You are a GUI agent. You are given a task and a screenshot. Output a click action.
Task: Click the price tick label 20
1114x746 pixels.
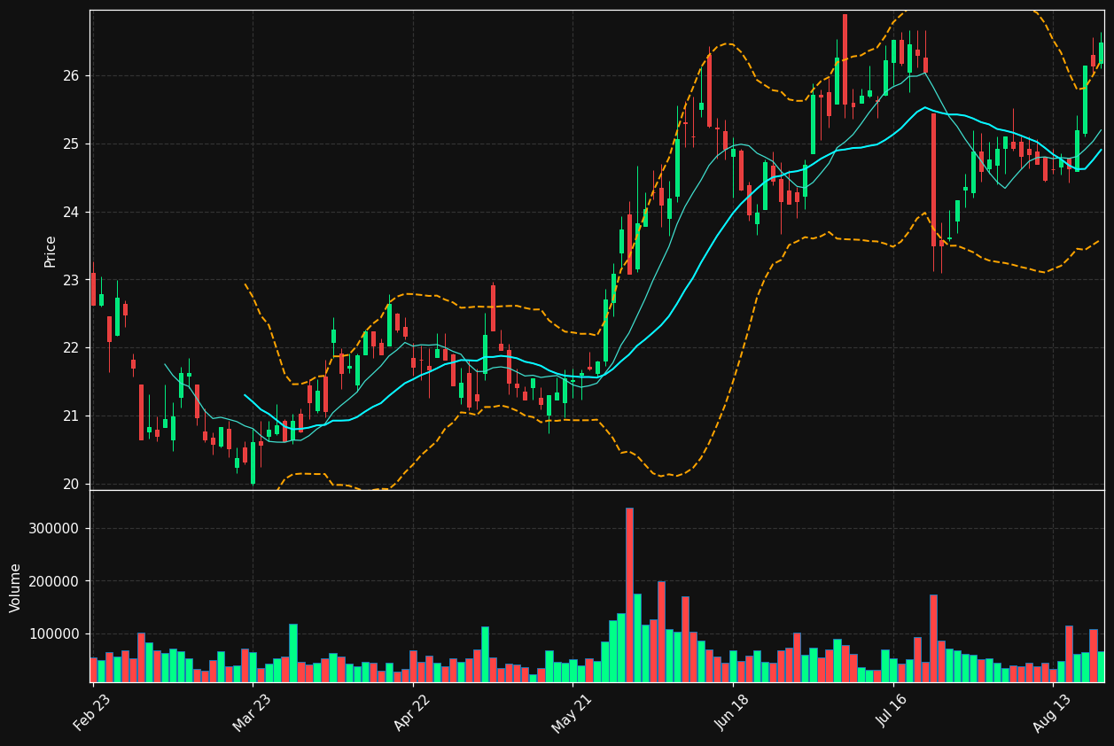click(x=71, y=485)
